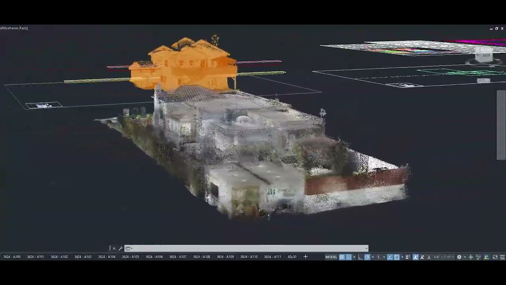Open recent commands dropdown in command line
The image size is (506, 285).
pos(128,249)
